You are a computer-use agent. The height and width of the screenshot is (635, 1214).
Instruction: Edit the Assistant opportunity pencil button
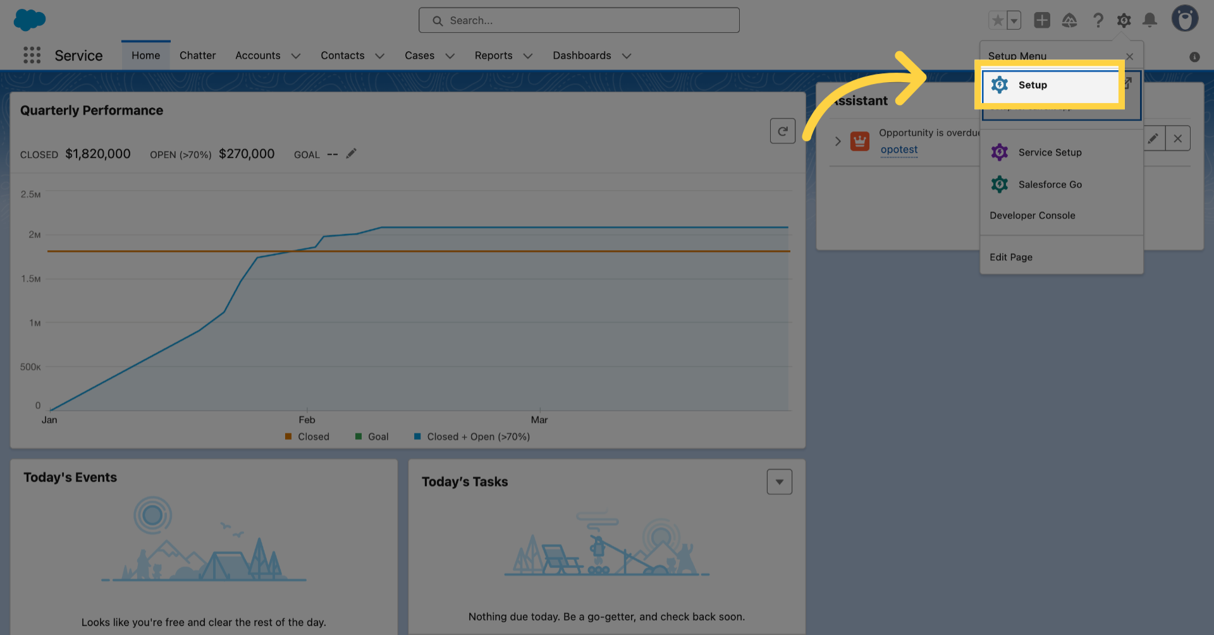(1154, 138)
